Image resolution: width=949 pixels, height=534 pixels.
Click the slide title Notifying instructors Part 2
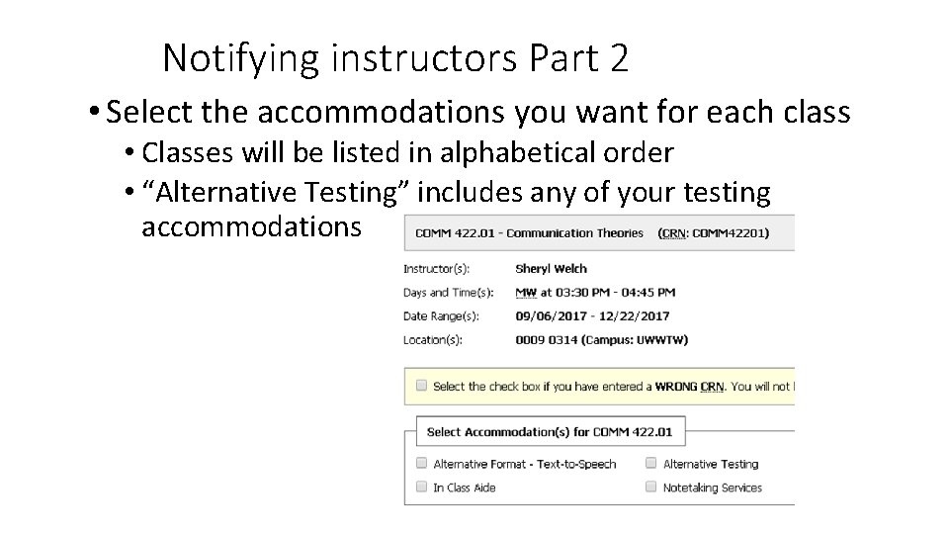pyautogui.click(x=395, y=58)
